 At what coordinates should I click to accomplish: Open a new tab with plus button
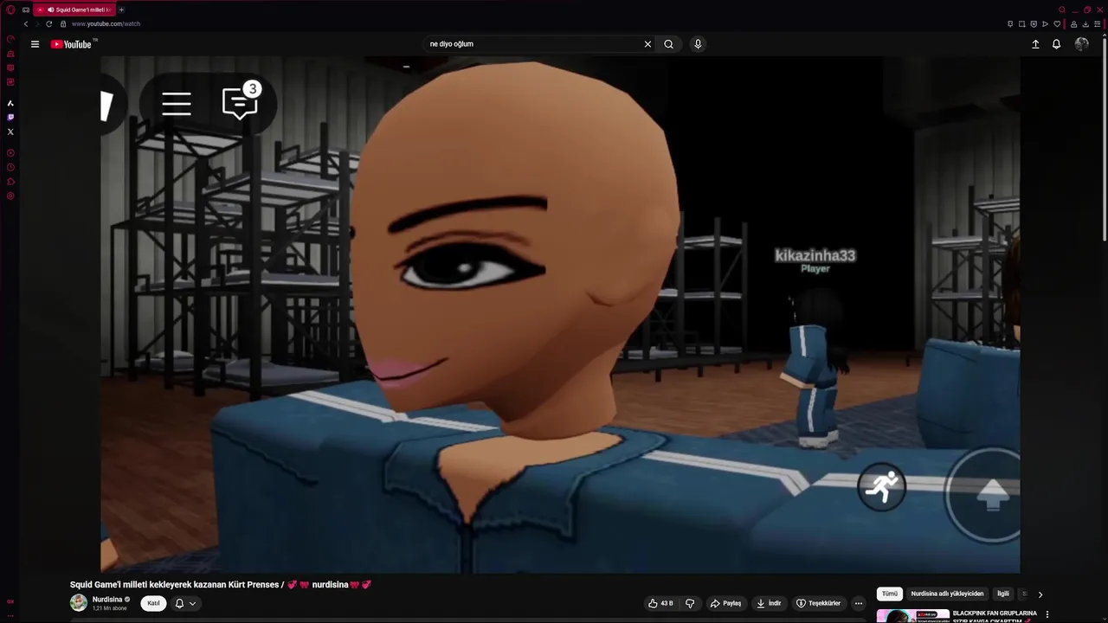pos(121,10)
